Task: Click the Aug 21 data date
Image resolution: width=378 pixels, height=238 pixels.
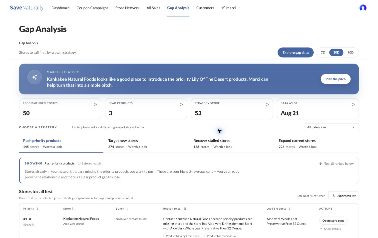Action: pos(290,113)
